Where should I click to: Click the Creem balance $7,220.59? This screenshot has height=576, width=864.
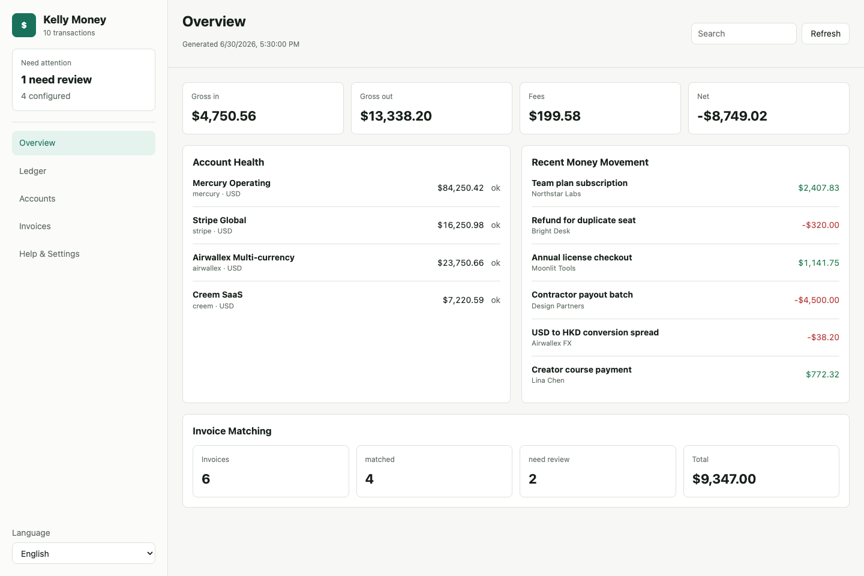click(463, 300)
